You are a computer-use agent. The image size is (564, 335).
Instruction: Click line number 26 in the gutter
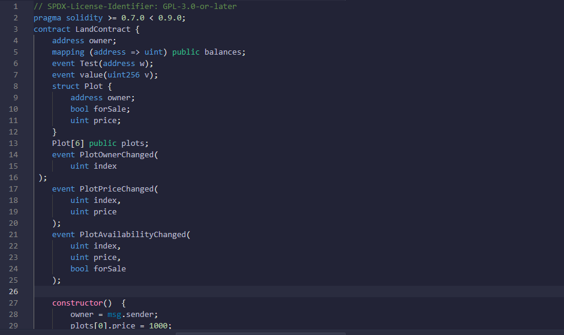click(13, 291)
